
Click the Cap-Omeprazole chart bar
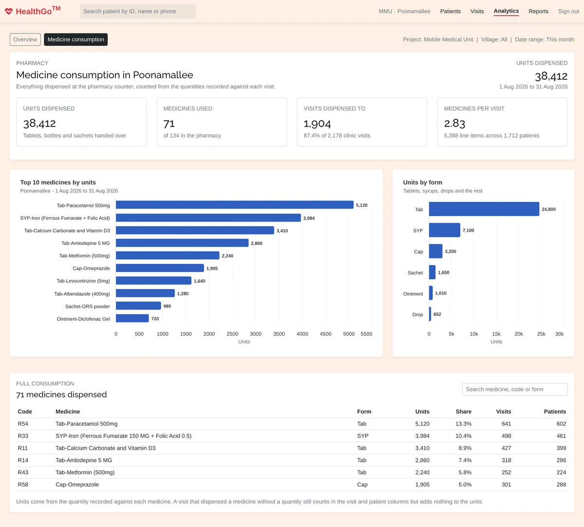pyautogui.click(x=160, y=268)
